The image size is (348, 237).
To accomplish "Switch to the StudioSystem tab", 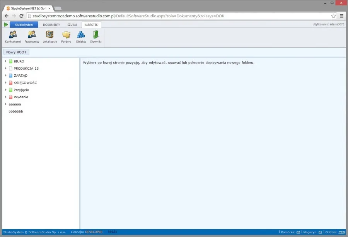I will point(24,25).
